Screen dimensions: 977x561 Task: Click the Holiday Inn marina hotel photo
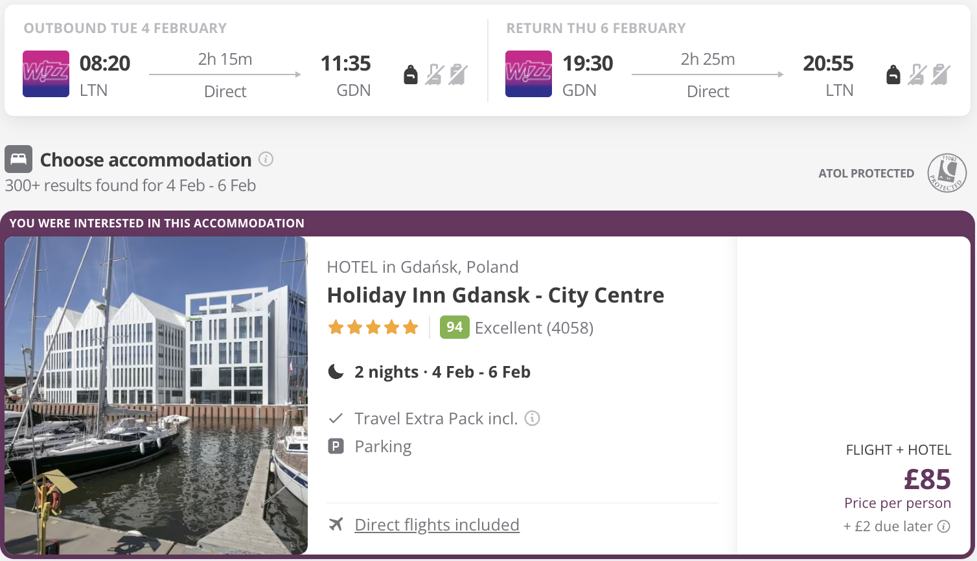click(x=156, y=395)
